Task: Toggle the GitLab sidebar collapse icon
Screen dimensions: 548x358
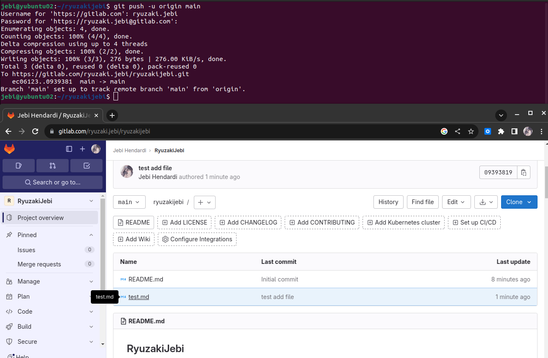Action: (69, 149)
